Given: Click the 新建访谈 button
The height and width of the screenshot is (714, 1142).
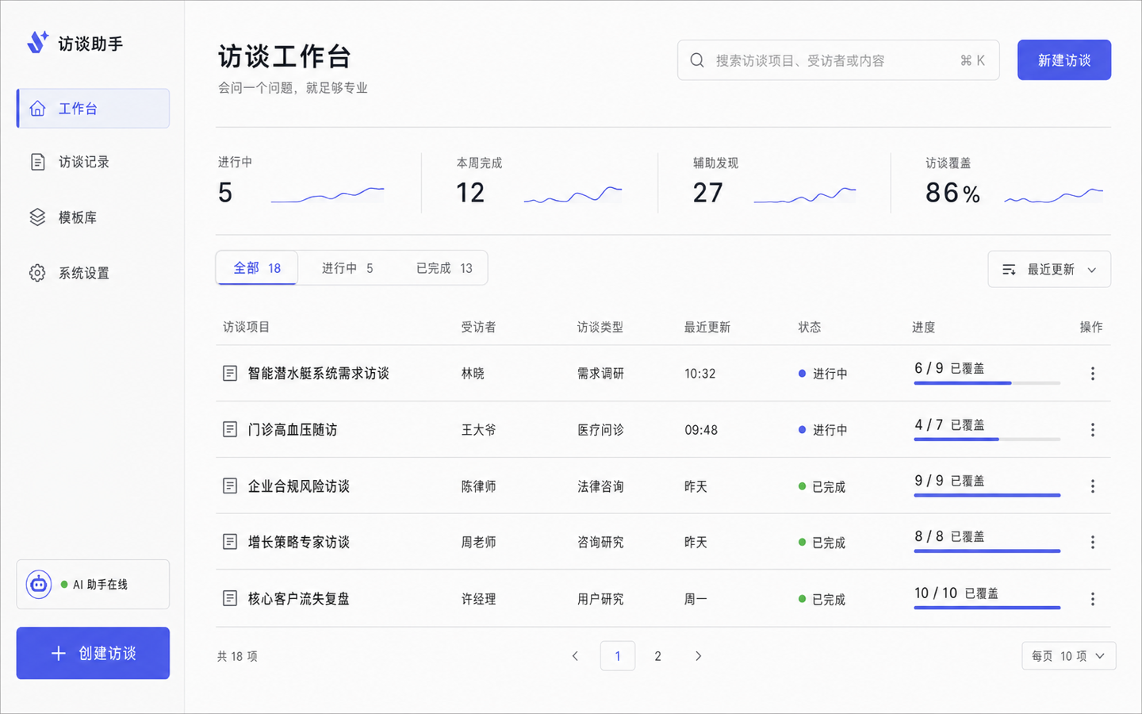Looking at the screenshot, I should click(1064, 60).
